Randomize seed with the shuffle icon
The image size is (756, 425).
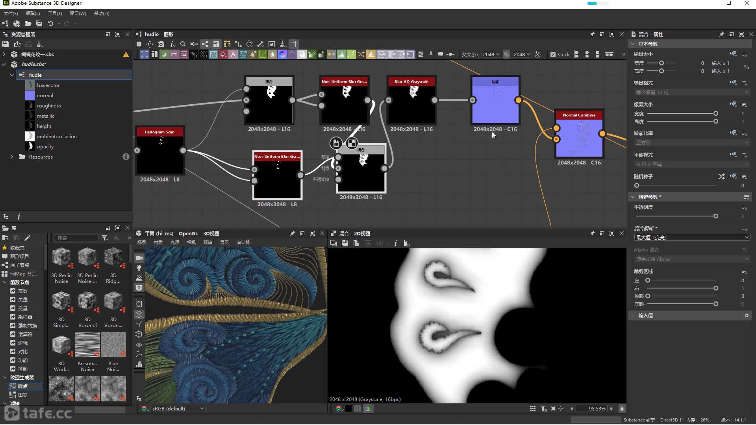pyautogui.click(x=721, y=177)
